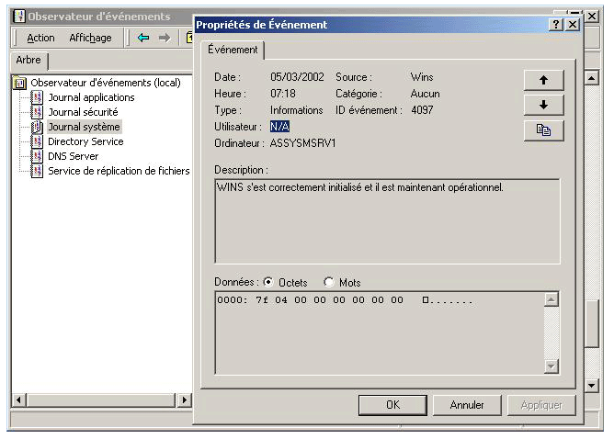Click the Directory Service log icon
The width and height of the screenshot is (614, 439).
(x=37, y=141)
